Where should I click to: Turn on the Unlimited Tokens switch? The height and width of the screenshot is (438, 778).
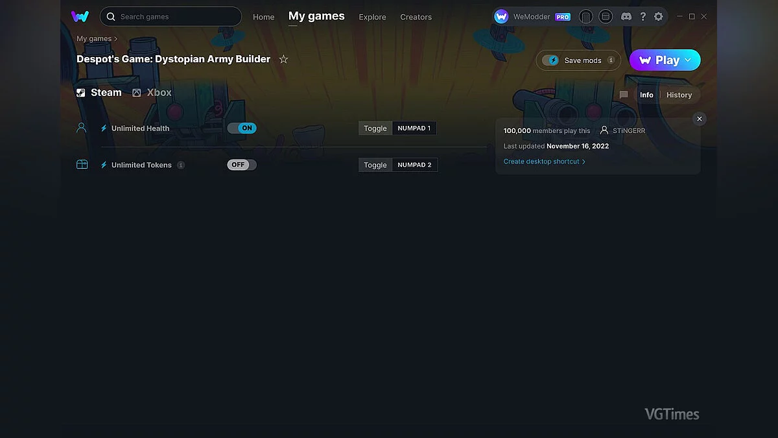tap(242, 165)
